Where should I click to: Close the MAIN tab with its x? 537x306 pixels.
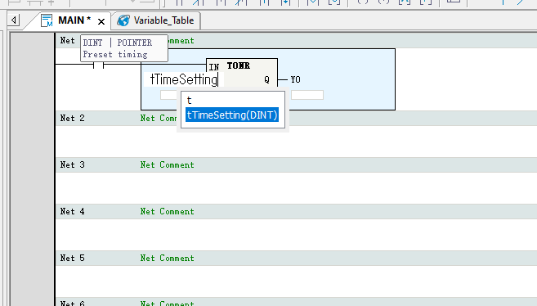(x=101, y=22)
